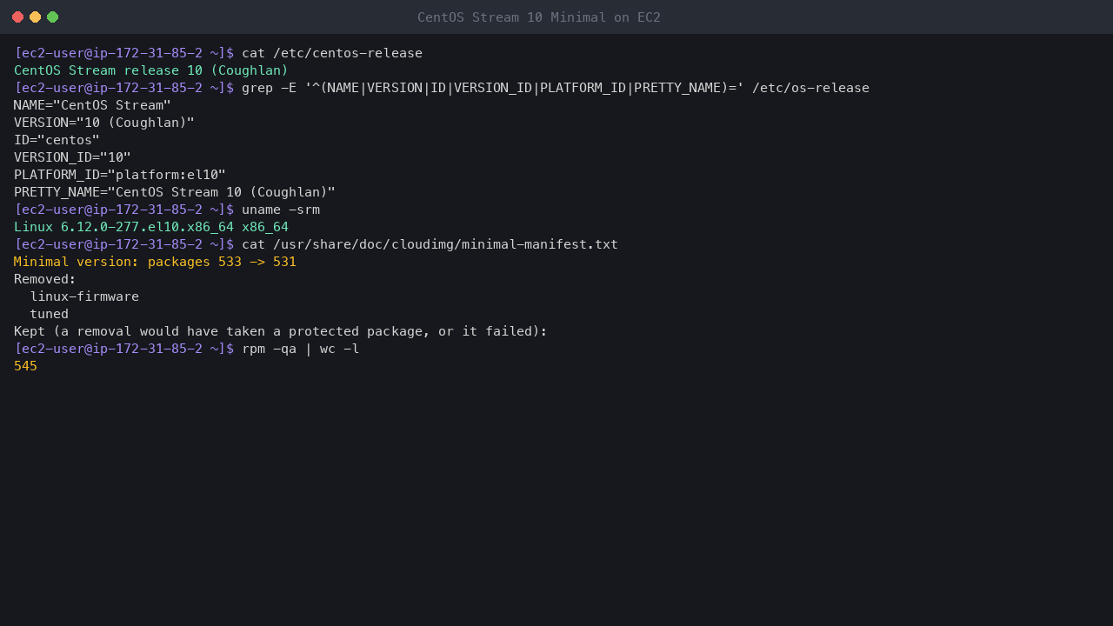Click the window title CentOS Stream 10 Minimal on EC2
Viewport: 1113px width, 626px height.
tap(539, 17)
